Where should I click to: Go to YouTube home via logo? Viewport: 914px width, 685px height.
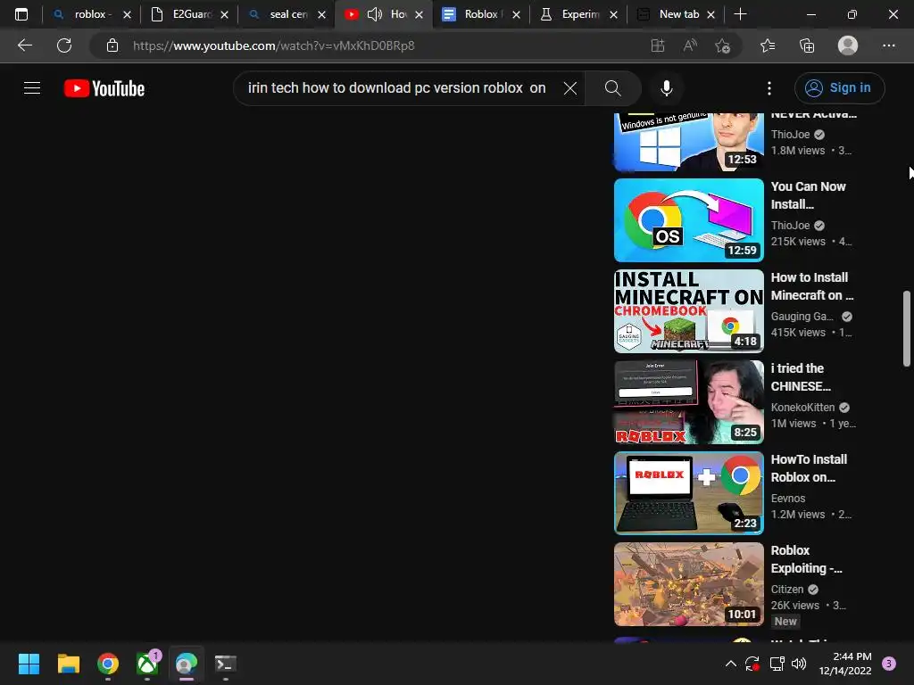[x=104, y=88]
